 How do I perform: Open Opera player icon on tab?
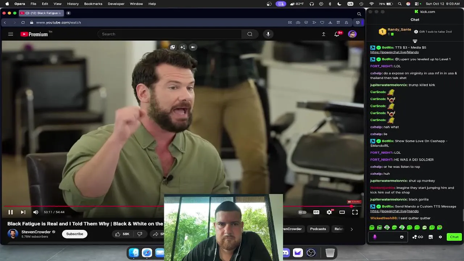tap(27, 13)
